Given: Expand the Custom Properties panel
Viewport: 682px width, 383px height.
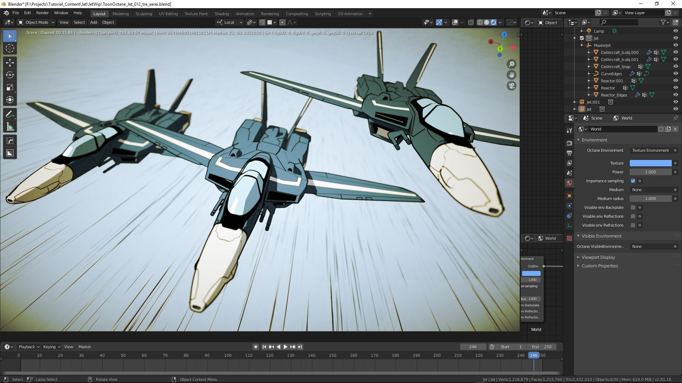Looking at the screenshot, I should [600, 266].
